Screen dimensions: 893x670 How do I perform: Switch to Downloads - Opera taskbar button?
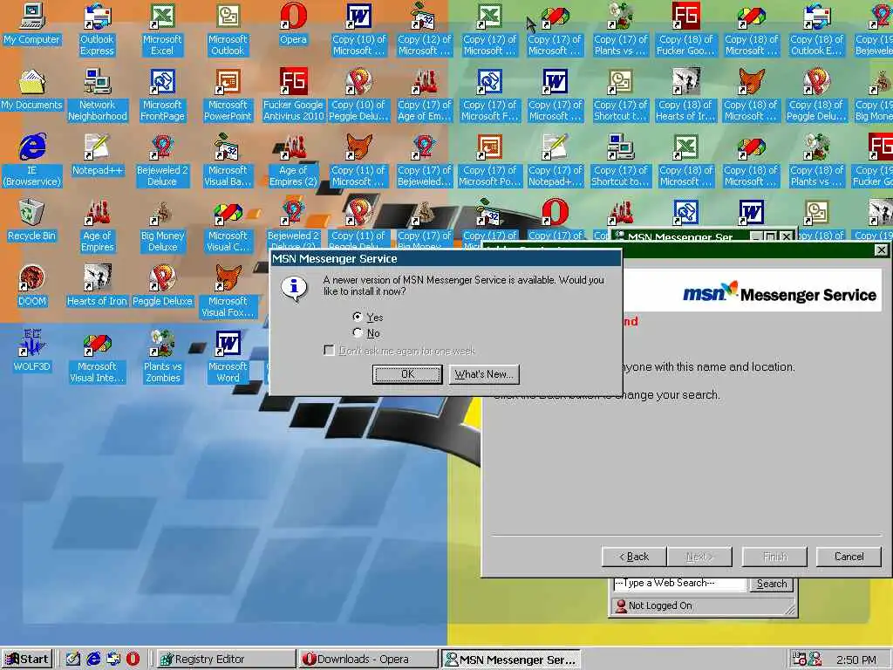(368, 660)
